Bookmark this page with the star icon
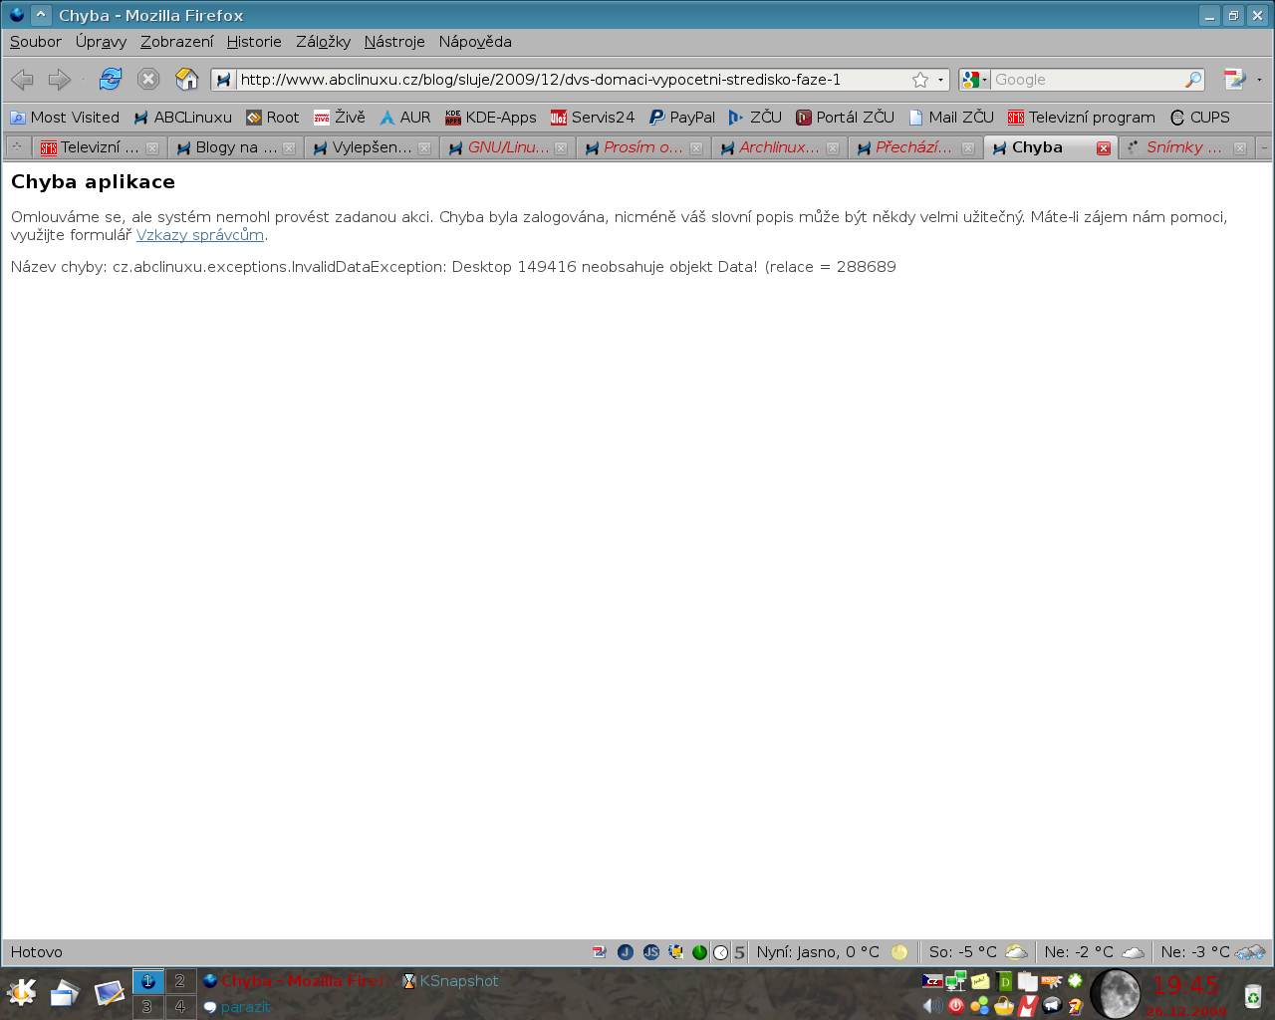The image size is (1275, 1020). coord(920,80)
